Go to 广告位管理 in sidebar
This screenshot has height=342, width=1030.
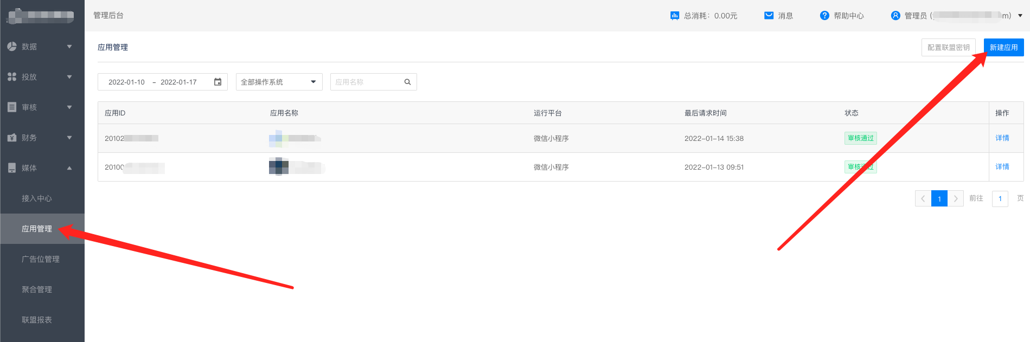point(41,259)
